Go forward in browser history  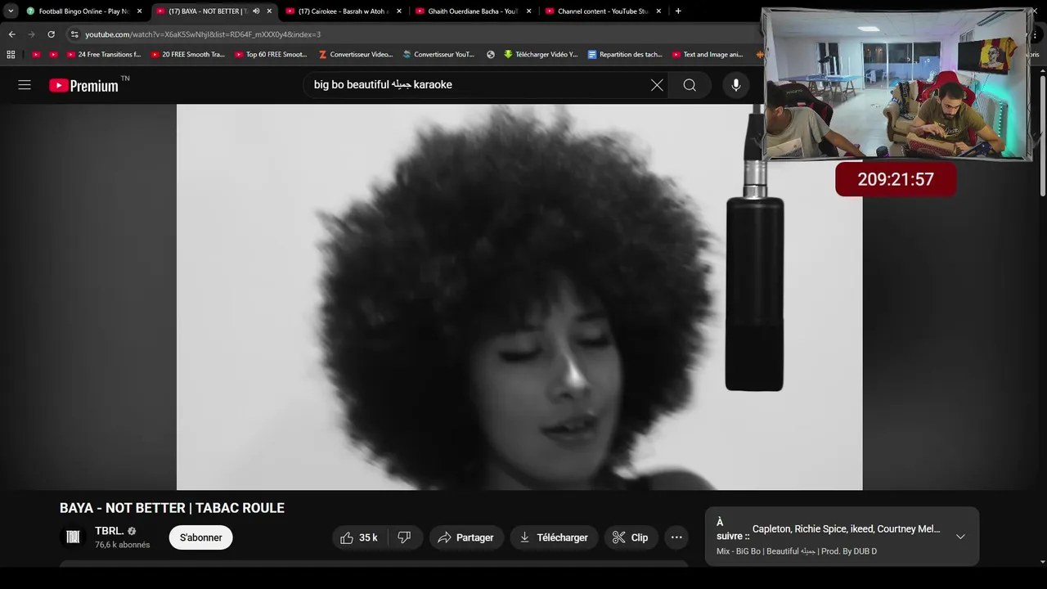coord(31,34)
